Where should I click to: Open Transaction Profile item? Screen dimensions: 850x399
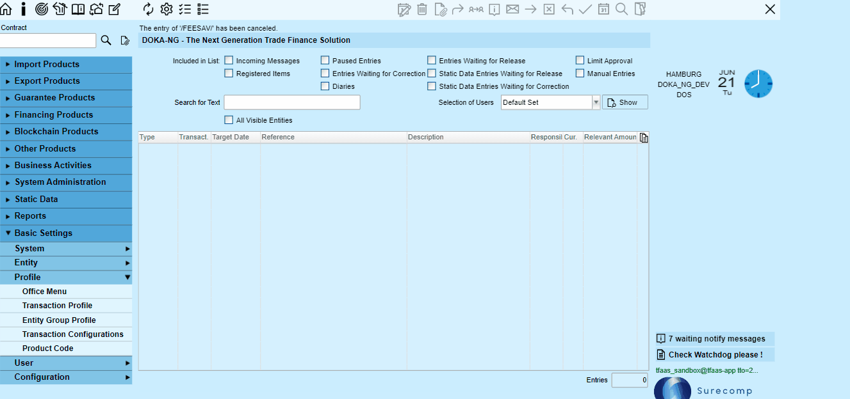point(66,306)
